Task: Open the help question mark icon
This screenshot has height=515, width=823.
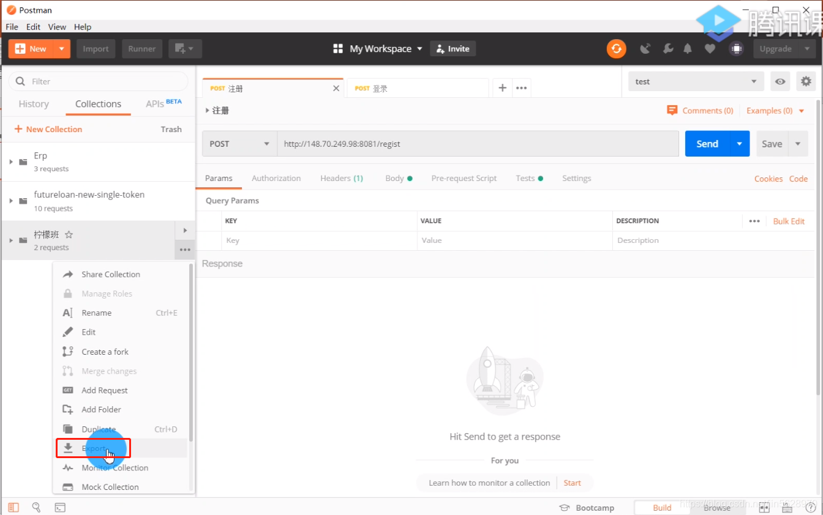Action: pyautogui.click(x=811, y=508)
